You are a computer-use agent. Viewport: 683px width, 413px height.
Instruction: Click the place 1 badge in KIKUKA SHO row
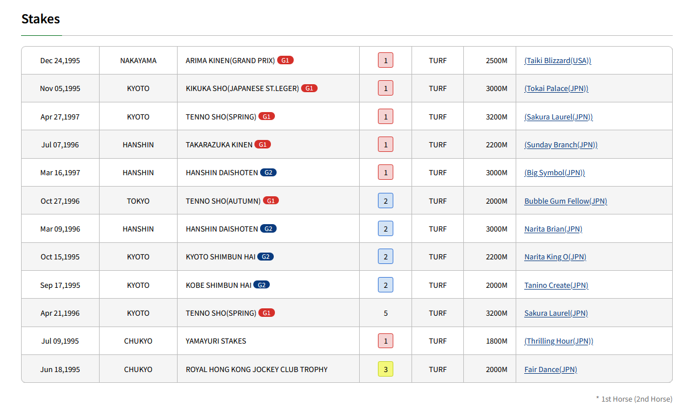click(385, 88)
